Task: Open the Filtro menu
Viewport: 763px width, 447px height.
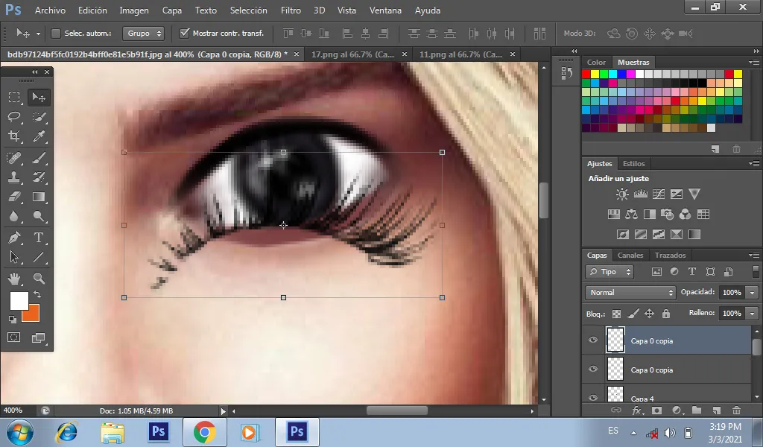Action: (291, 10)
